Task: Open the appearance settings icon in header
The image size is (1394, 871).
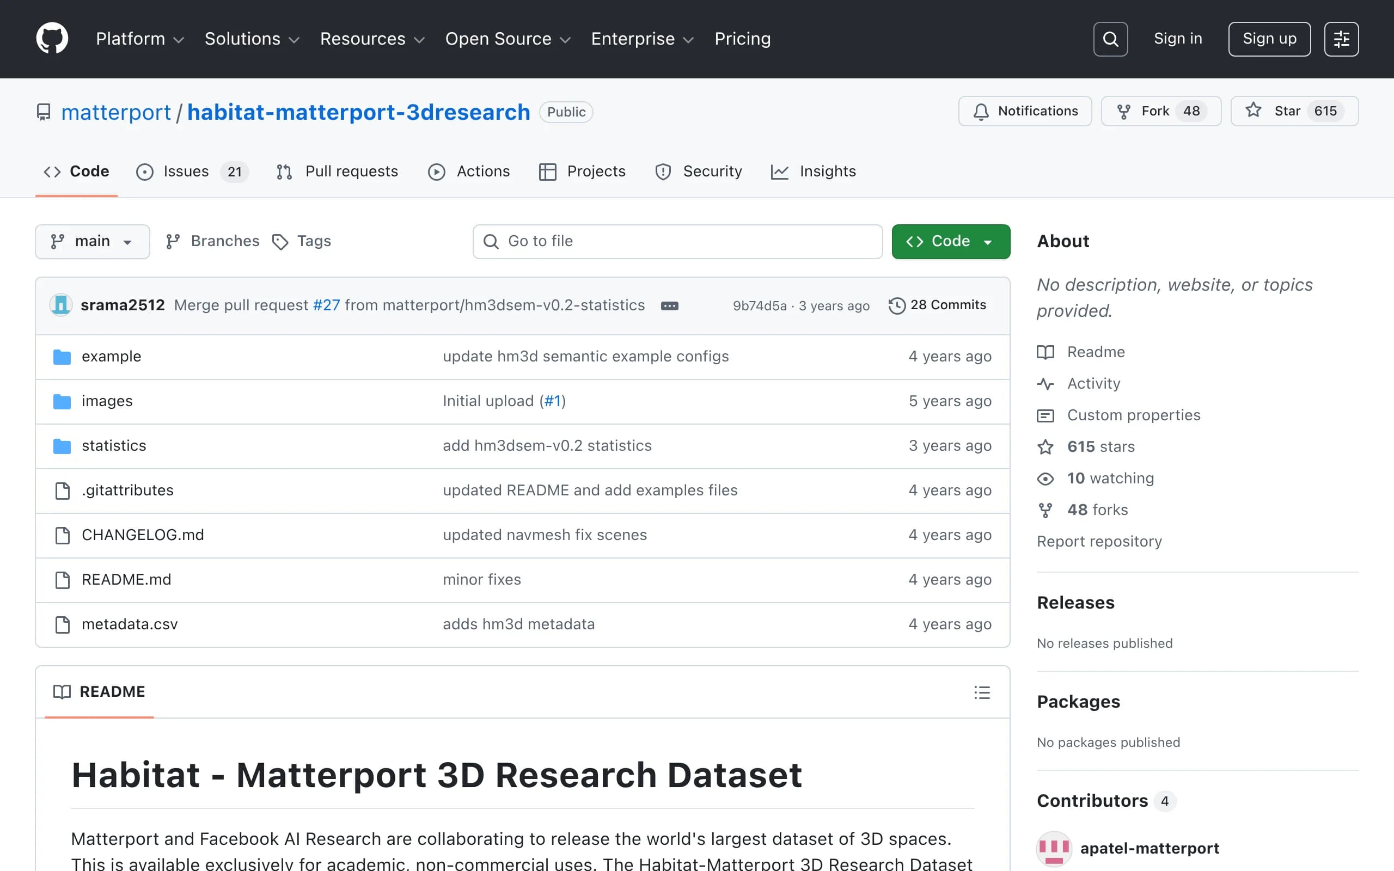Action: tap(1341, 39)
